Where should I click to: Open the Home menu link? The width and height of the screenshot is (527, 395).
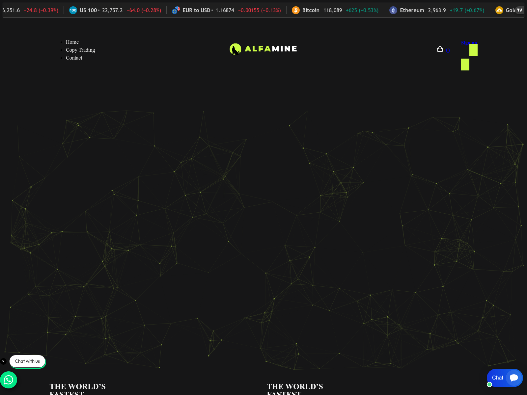point(72,42)
